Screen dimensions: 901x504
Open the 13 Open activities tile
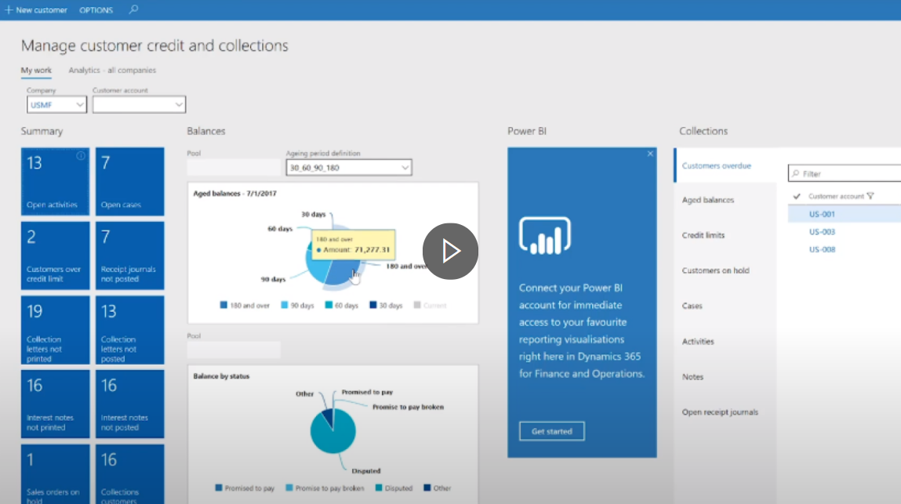(55, 182)
